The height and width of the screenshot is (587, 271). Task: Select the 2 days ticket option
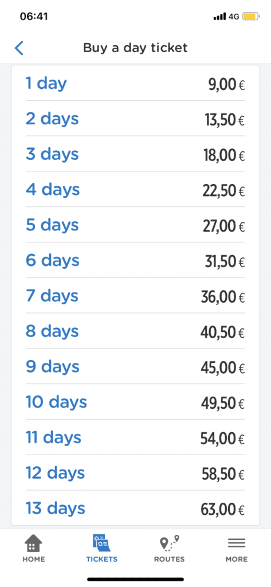(135, 118)
